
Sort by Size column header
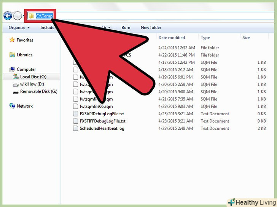point(246,38)
